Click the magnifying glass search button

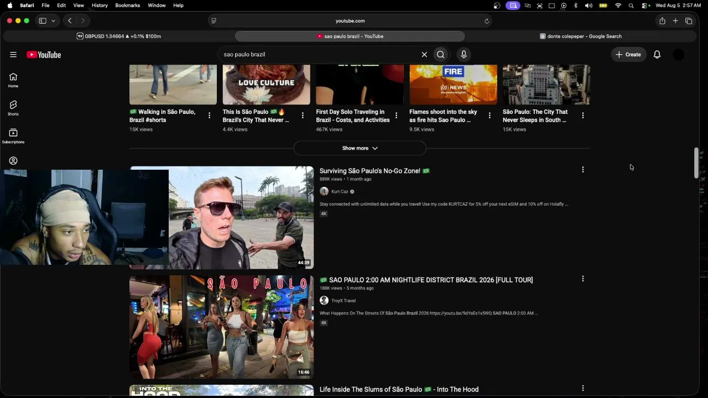pyautogui.click(x=440, y=55)
